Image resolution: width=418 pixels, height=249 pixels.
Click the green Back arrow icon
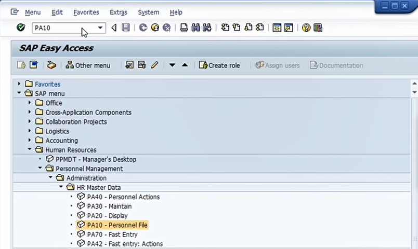143,27
